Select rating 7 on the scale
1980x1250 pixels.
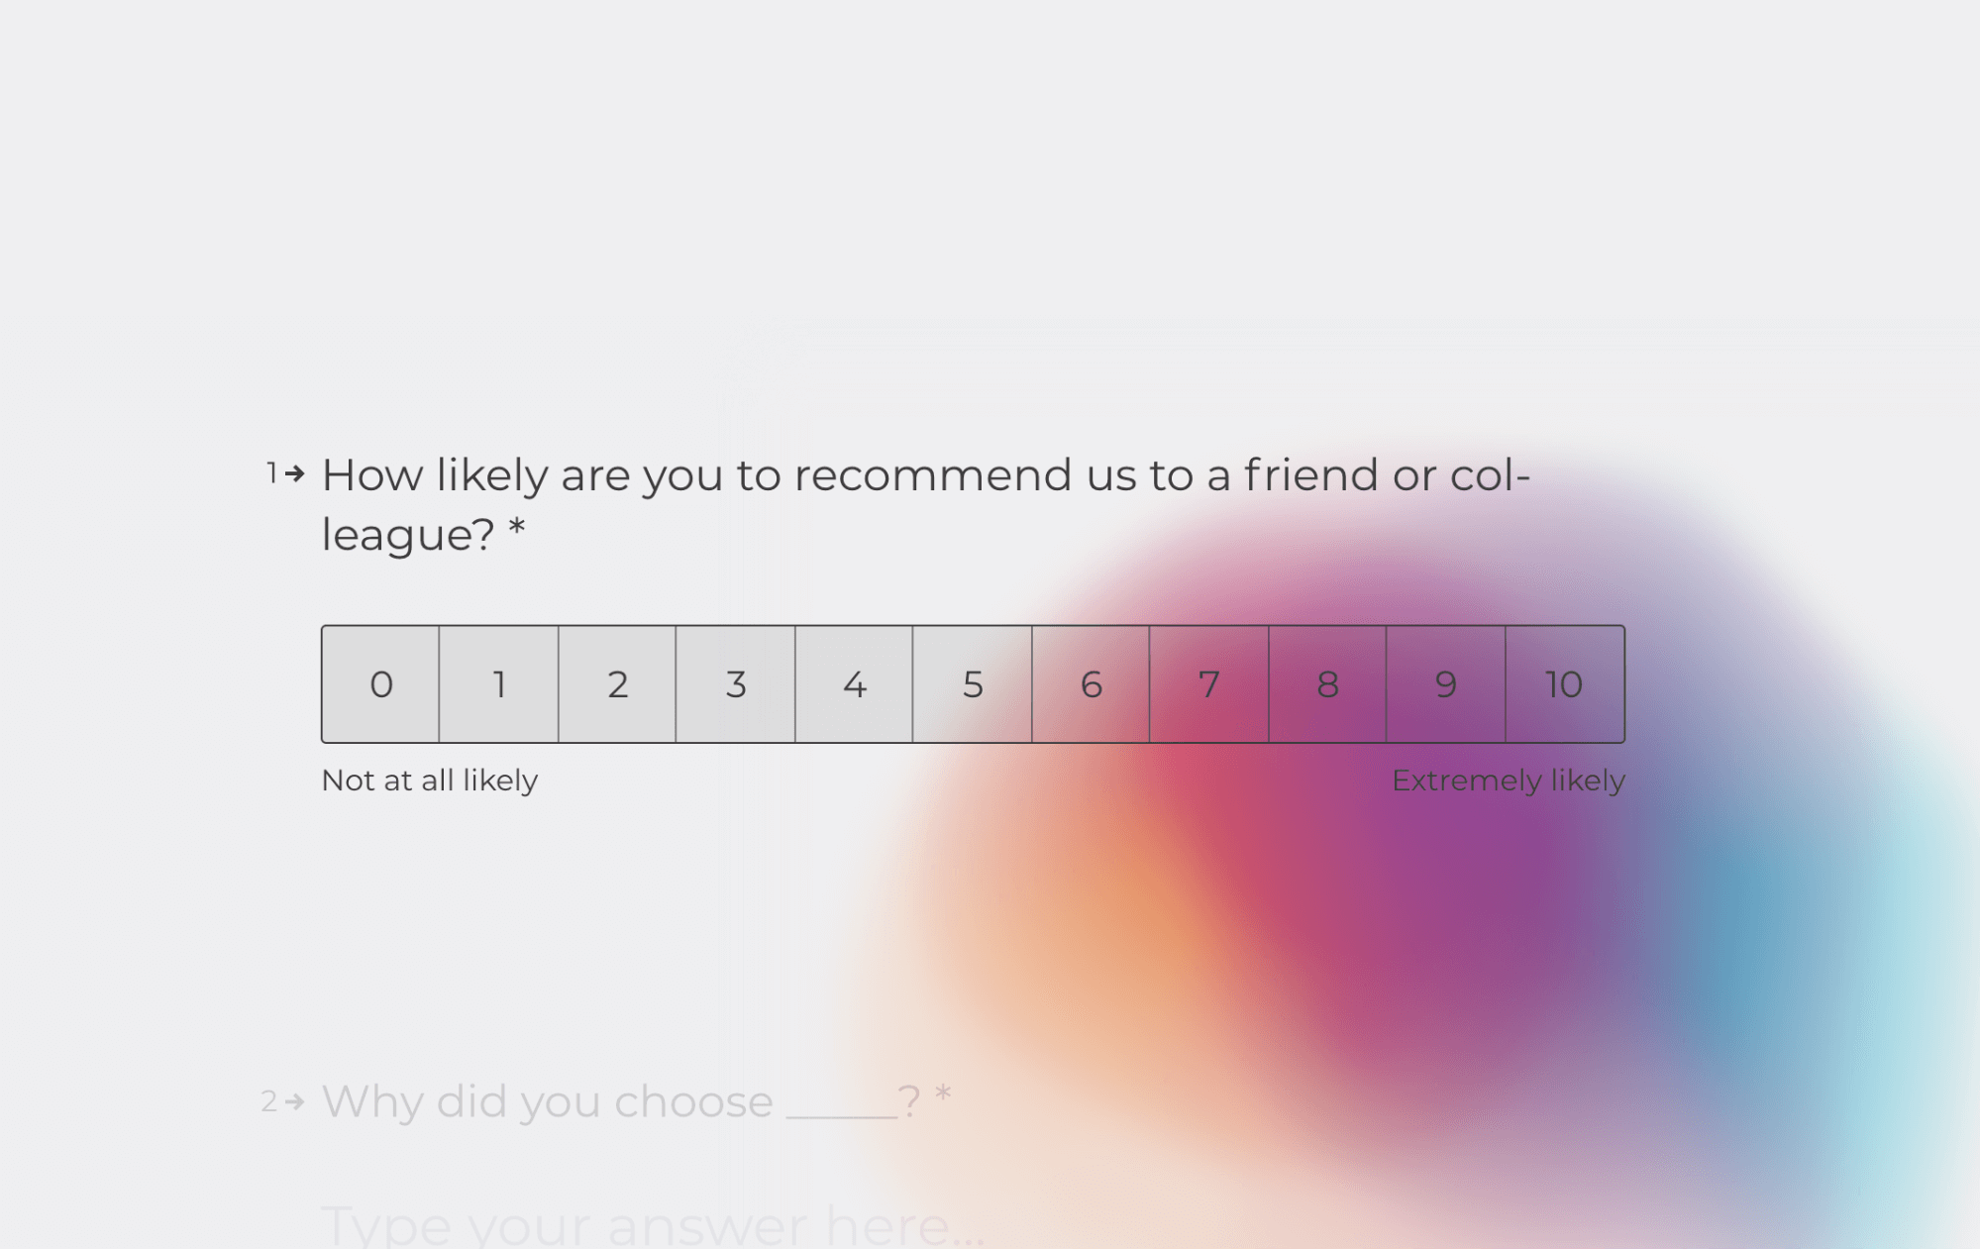click(1209, 684)
